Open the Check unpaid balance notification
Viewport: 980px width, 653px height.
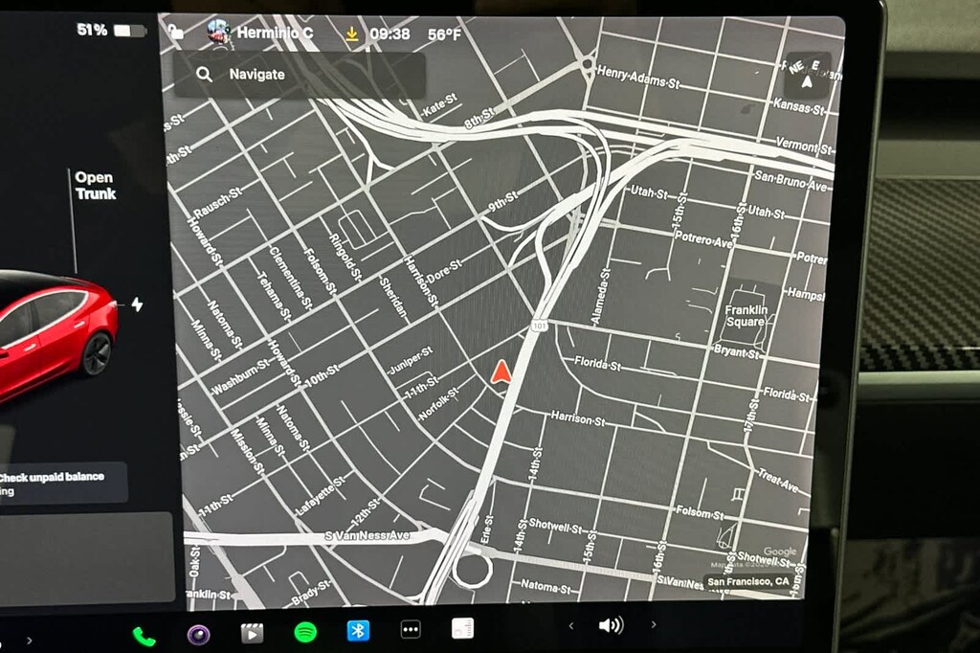pos(62,484)
